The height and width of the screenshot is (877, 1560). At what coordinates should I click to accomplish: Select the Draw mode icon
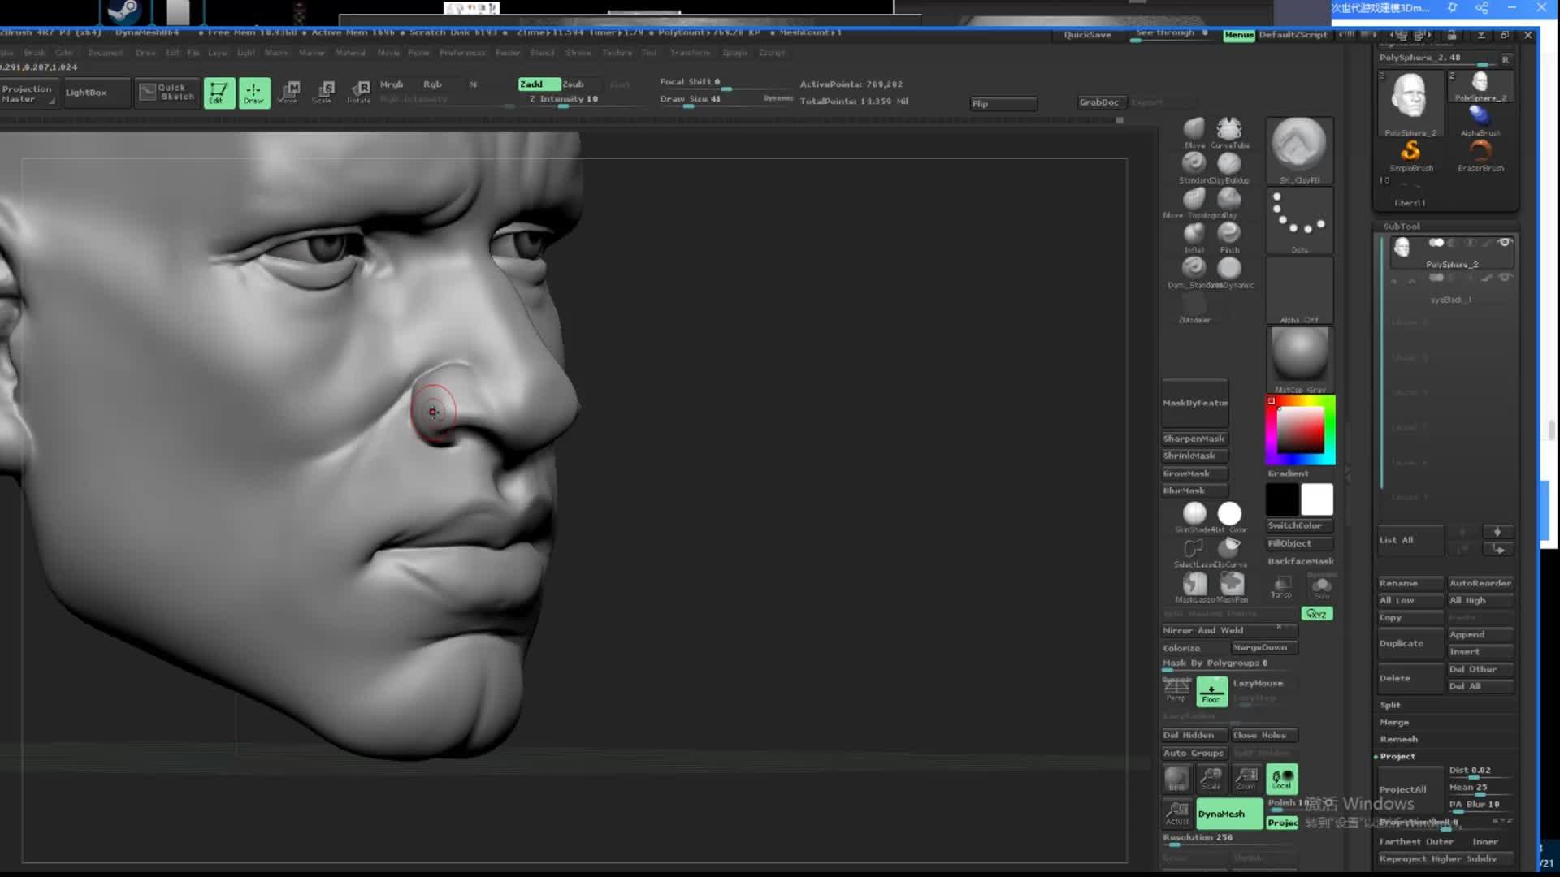[x=253, y=93]
